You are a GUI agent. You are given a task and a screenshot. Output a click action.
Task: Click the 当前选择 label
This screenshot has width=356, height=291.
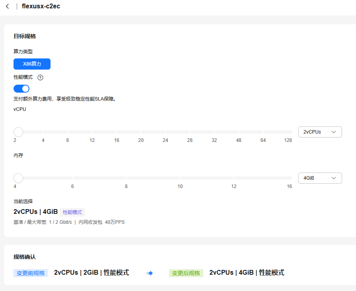[23, 201]
